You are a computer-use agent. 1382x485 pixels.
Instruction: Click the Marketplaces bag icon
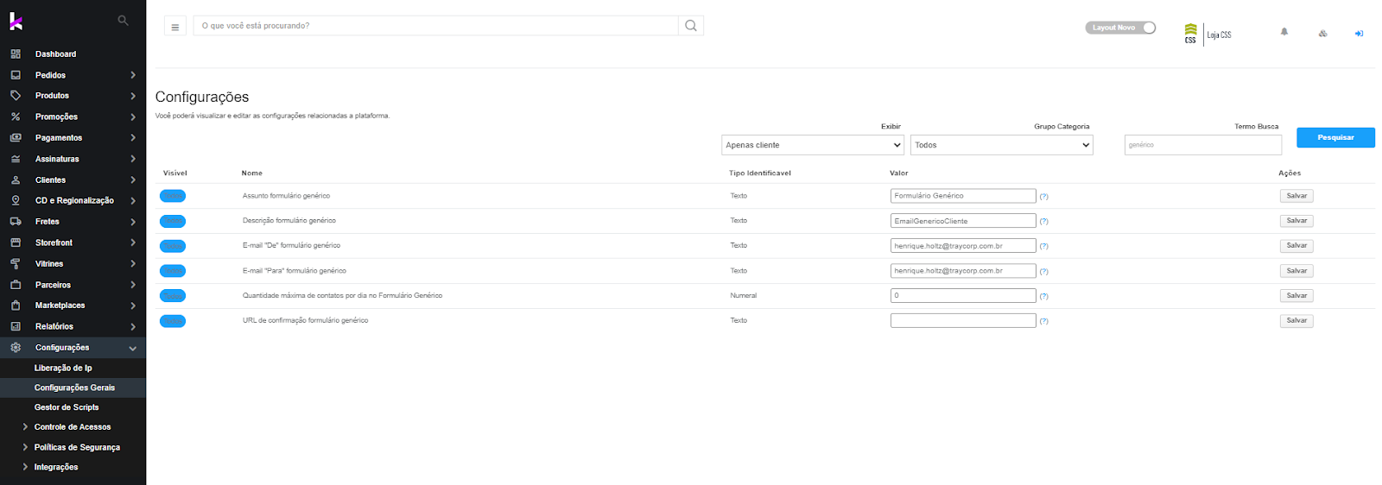[16, 305]
